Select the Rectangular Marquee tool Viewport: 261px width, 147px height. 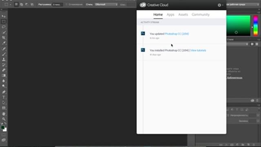[x=4, y=22]
